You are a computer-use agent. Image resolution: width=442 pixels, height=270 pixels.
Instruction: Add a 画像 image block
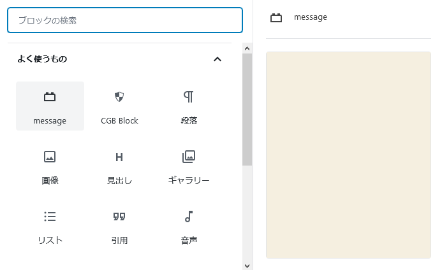[50, 166]
